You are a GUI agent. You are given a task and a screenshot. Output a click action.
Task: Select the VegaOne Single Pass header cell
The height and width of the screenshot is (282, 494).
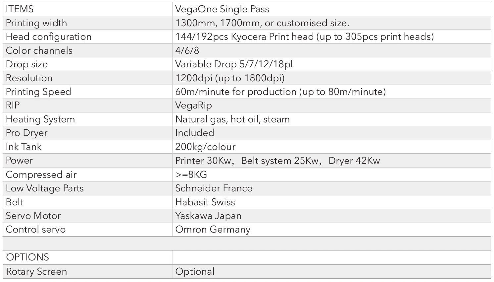coord(222,9)
